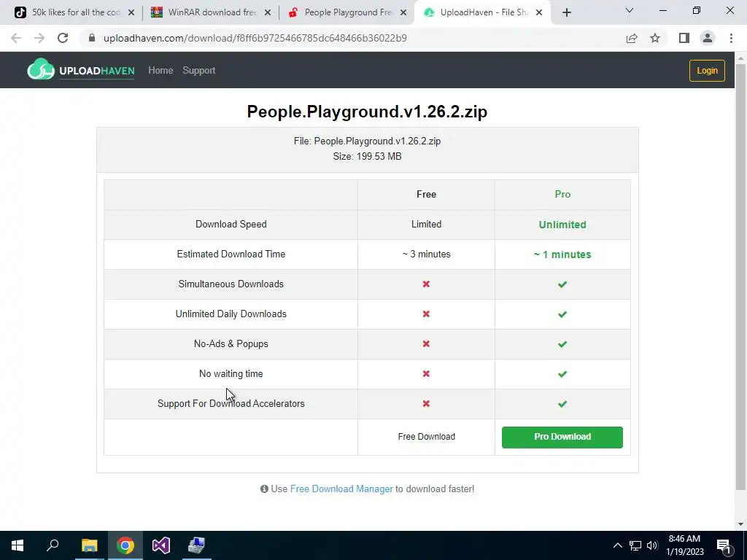Click red X in Unlimited Daily Downloads row
This screenshot has height=560, width=747.
coord(426,314)
